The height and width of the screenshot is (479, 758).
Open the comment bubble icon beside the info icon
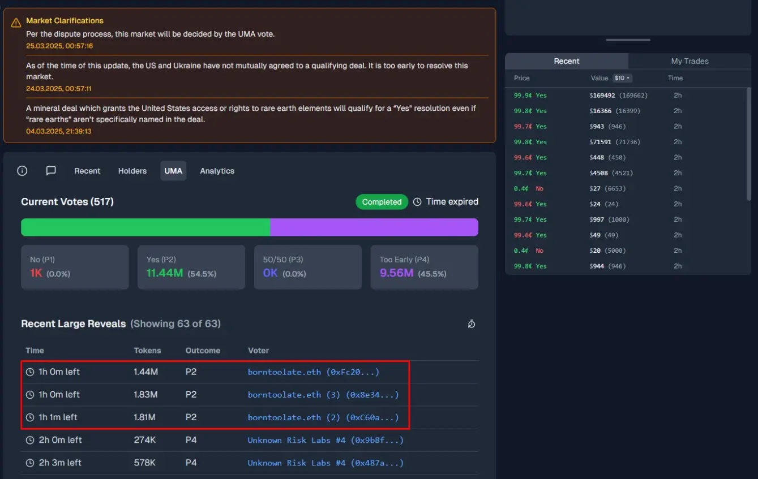[x=50, y=170]
